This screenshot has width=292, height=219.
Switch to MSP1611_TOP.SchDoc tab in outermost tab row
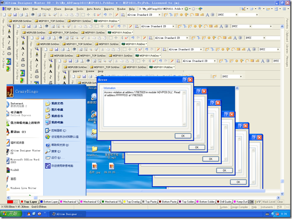tap(49, 21)
